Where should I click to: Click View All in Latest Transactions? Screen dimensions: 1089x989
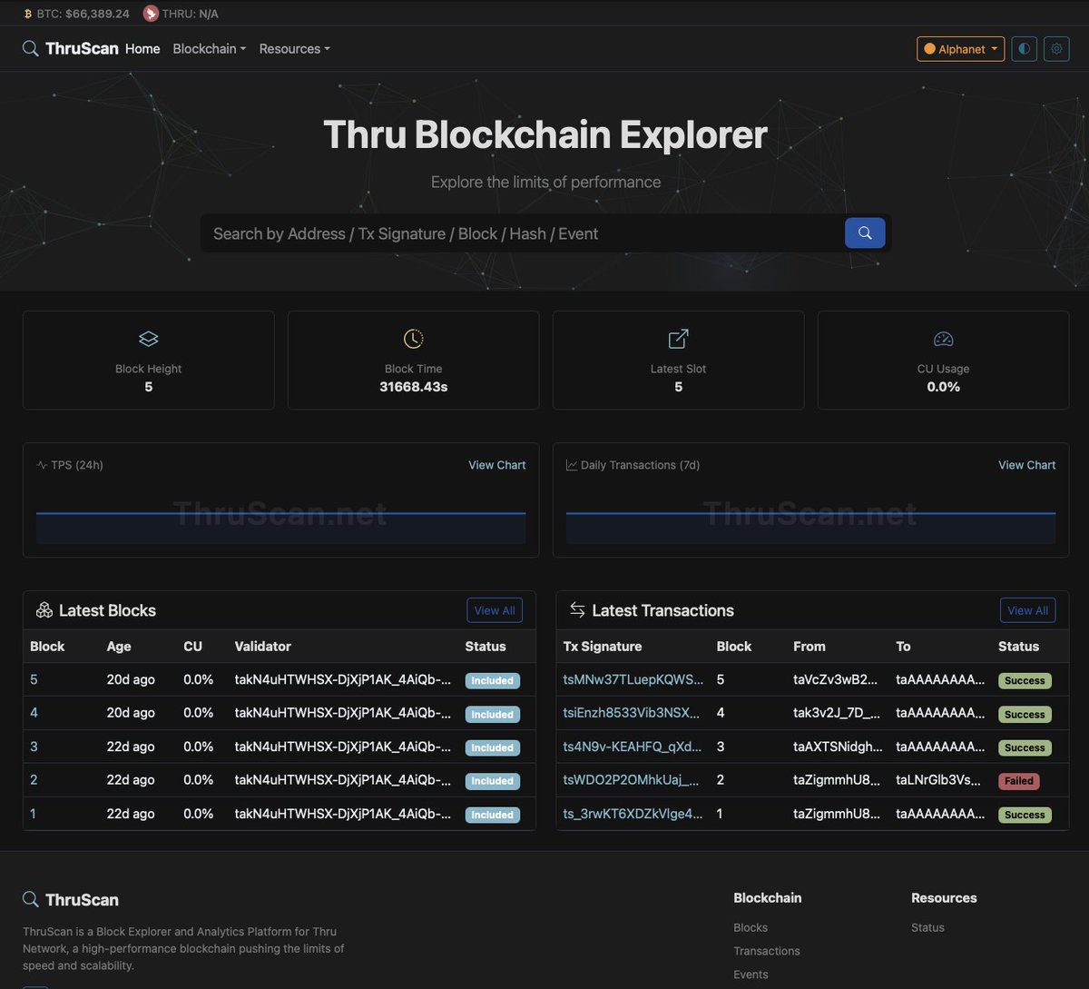pyautogui.click(x=1027, y=610)
